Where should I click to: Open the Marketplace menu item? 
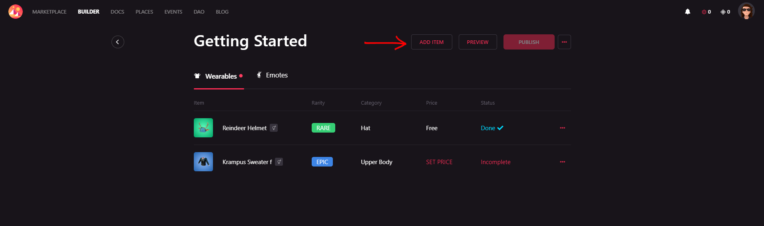(x=50, y=12)
